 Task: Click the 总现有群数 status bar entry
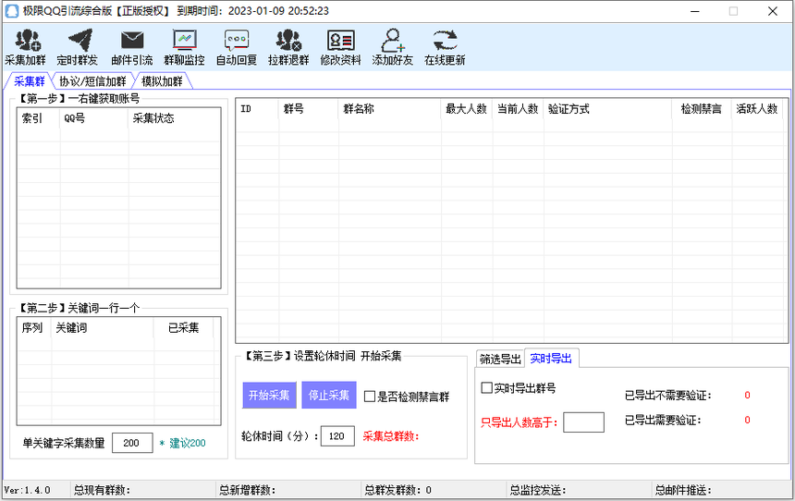103,490
